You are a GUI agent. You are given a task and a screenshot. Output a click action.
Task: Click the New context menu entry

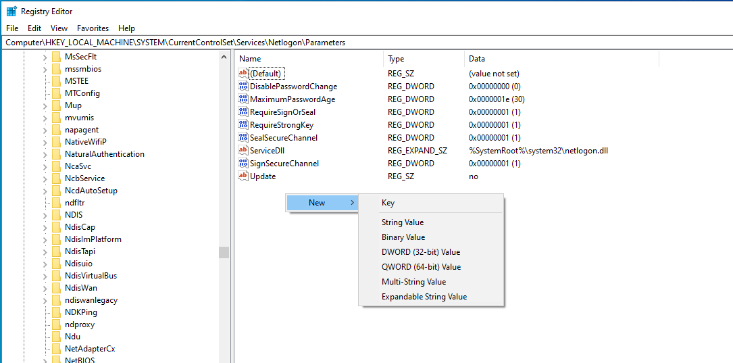(x=322, y=203)
